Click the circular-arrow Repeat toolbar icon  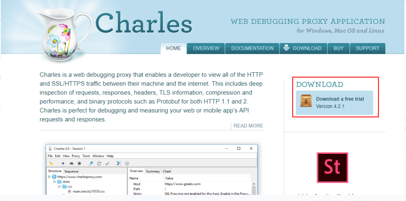(99, 164)
